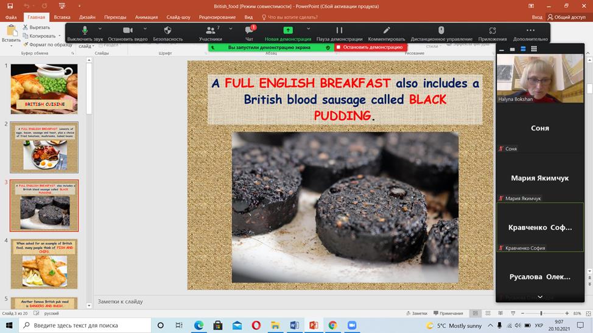Image resolution: width=593 pixels, height=333 pixels.
Task: Switch to the Рецензирование ribbon tab
Action: 217,18
